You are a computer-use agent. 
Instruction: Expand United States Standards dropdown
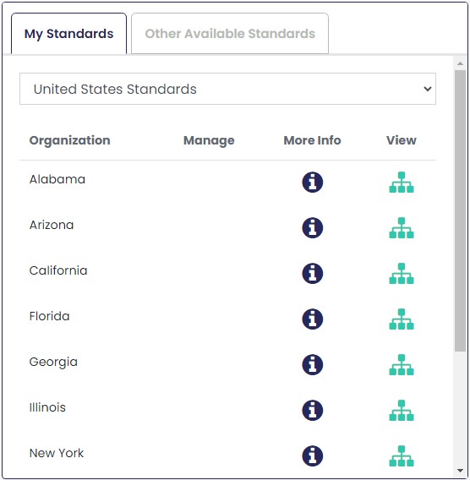[227, 89]
